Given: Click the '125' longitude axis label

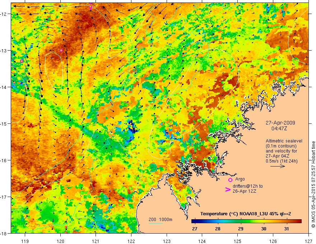Looking at the screenshot, I should [238, 241].
